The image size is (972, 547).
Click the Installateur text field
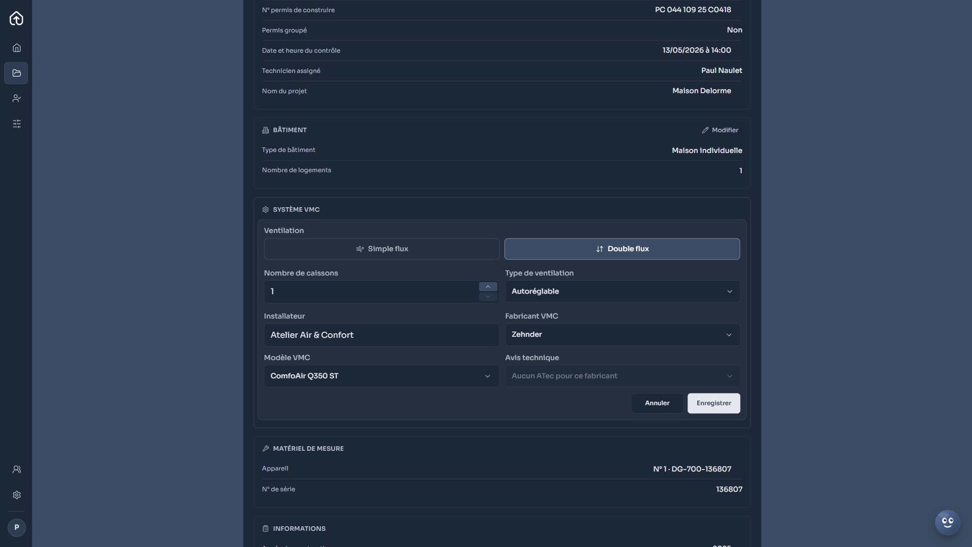coord(381,335)
